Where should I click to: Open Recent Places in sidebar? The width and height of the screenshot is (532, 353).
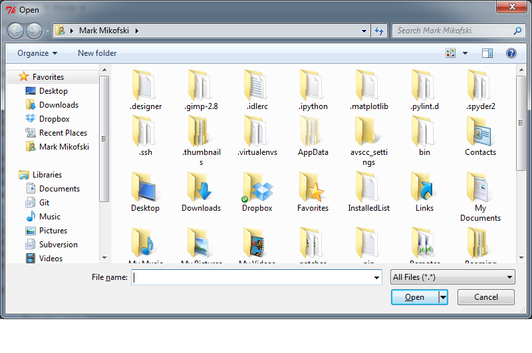coord(63,132)
